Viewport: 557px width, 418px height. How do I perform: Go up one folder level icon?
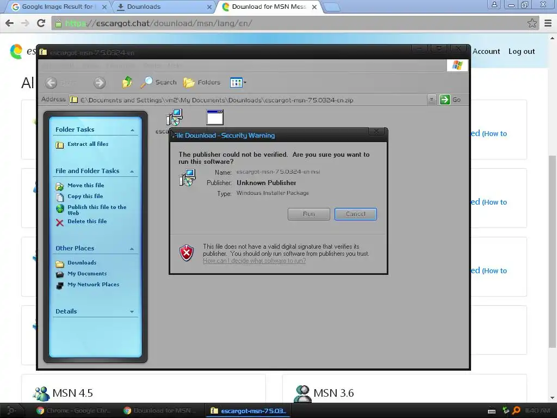tap(127, 83)
